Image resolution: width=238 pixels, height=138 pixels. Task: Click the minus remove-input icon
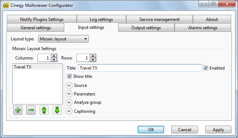pyautogui.click(x=31, y=110)
